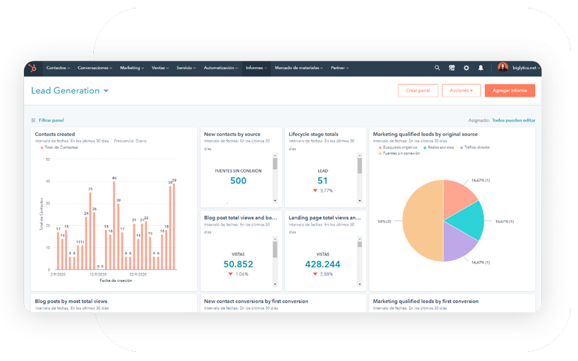This screenshot has height=361, width=578.
Task: Open the settings gear icon
Action: 466,68
